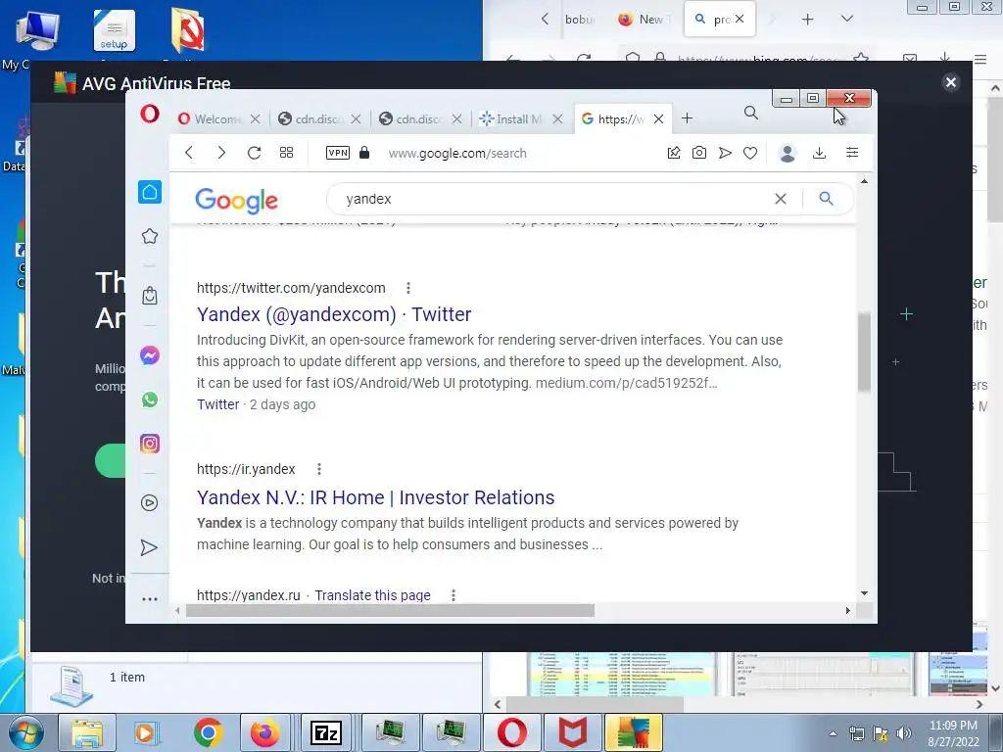This screenshot has height=752, width=1003.
Task: Open options for the yandex.ru result
Action: point(454,595)
